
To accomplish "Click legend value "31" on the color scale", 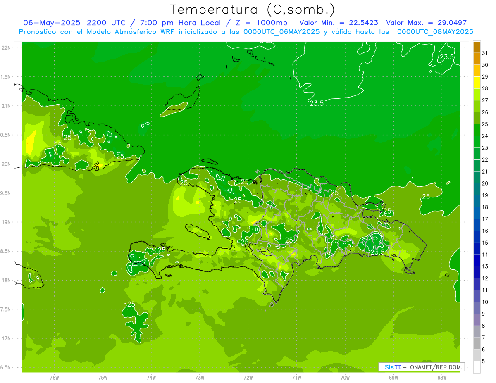I will [x=485, y=53].
